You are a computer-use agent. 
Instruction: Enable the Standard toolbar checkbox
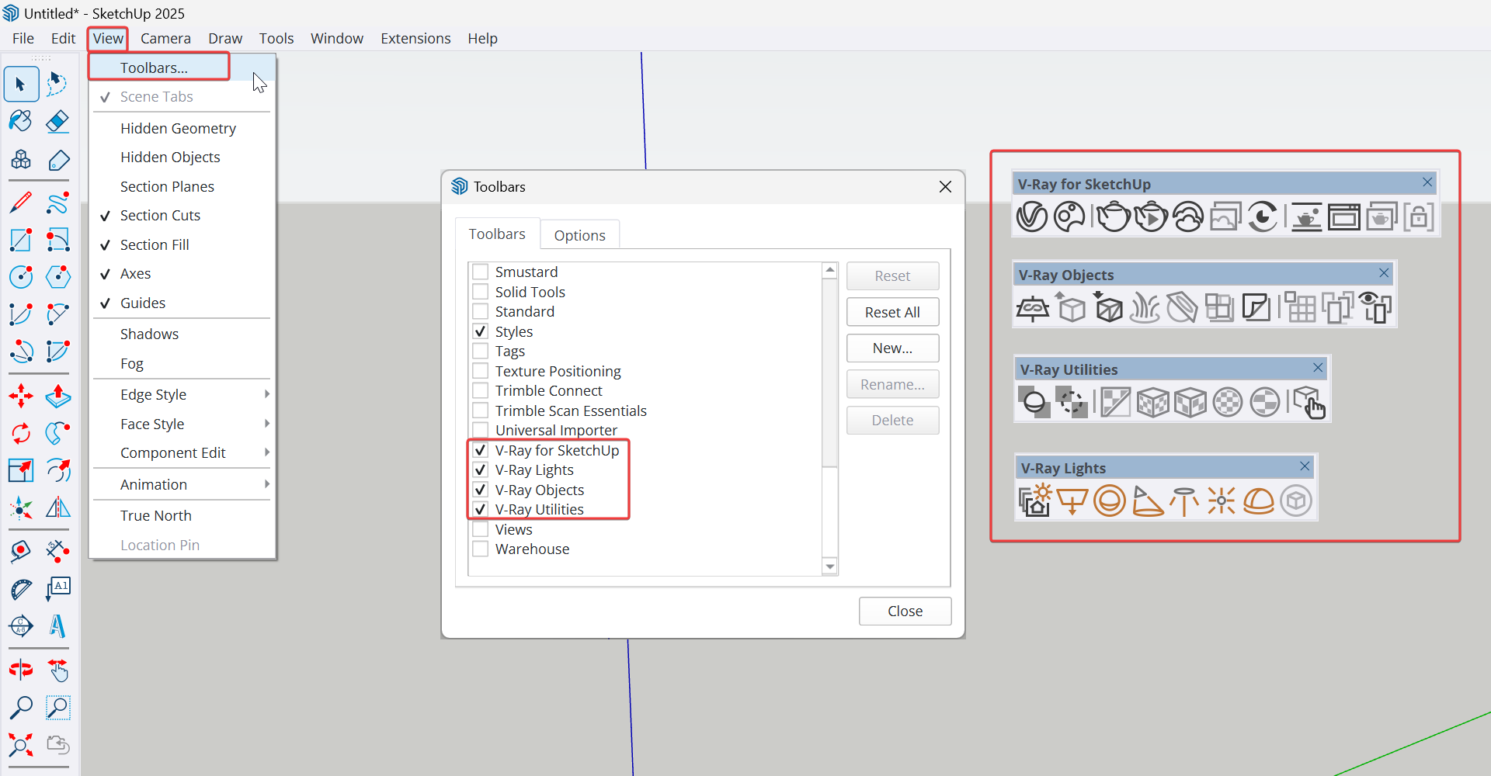coord(481,312)
